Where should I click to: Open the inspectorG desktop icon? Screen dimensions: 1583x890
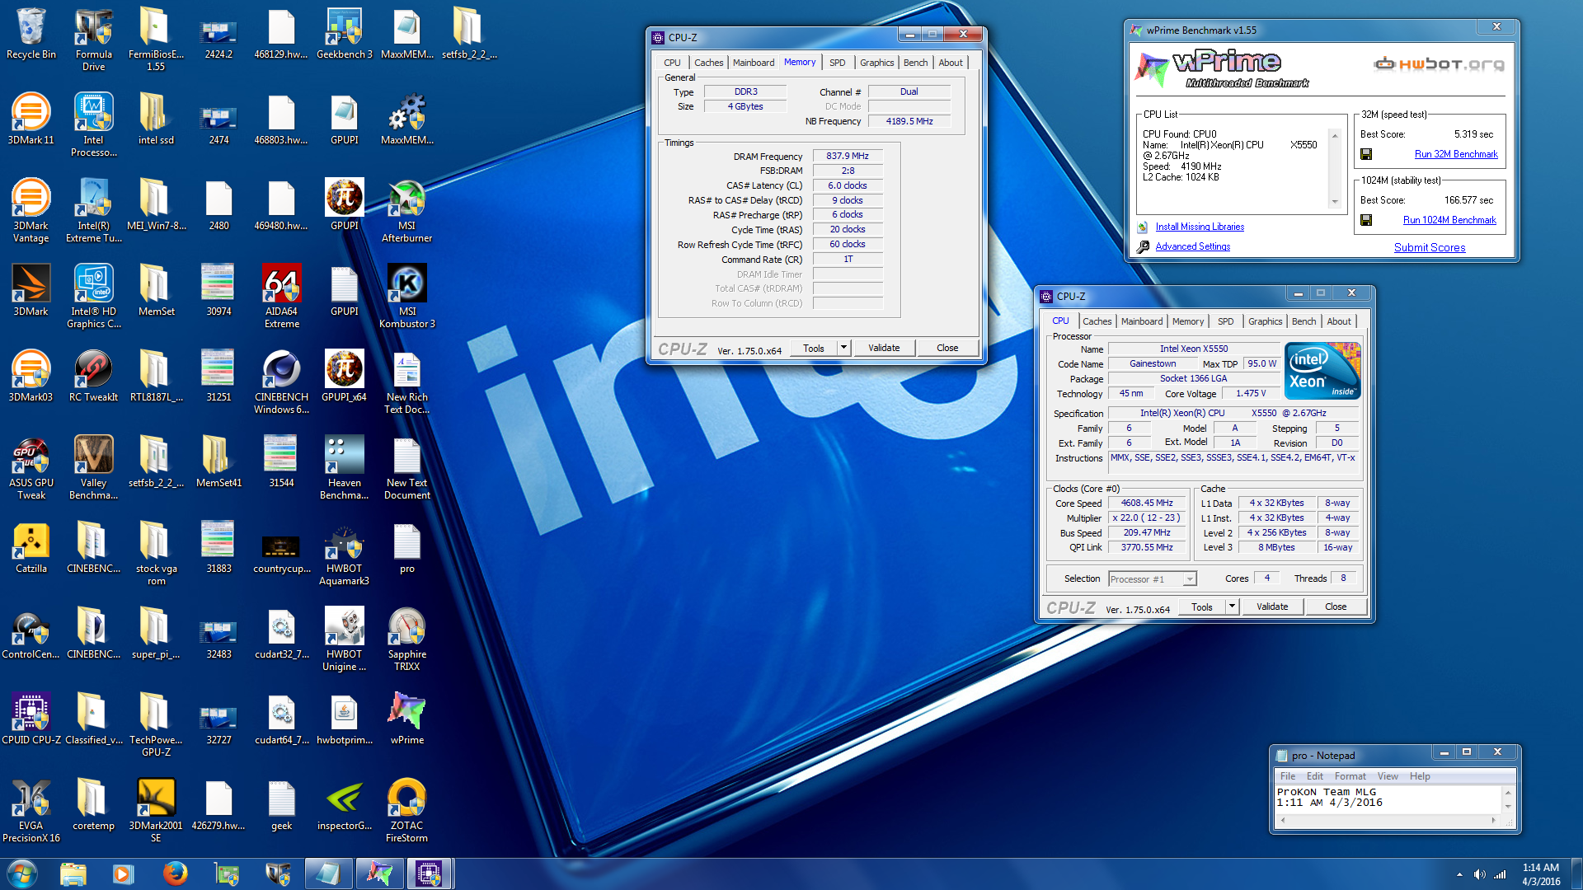(x=345, y=805)
